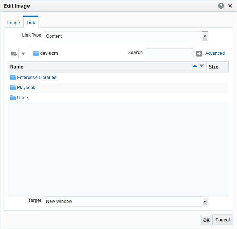237x229 pixels.
Task: Click the Cancel button
Action: click(223, 220)
